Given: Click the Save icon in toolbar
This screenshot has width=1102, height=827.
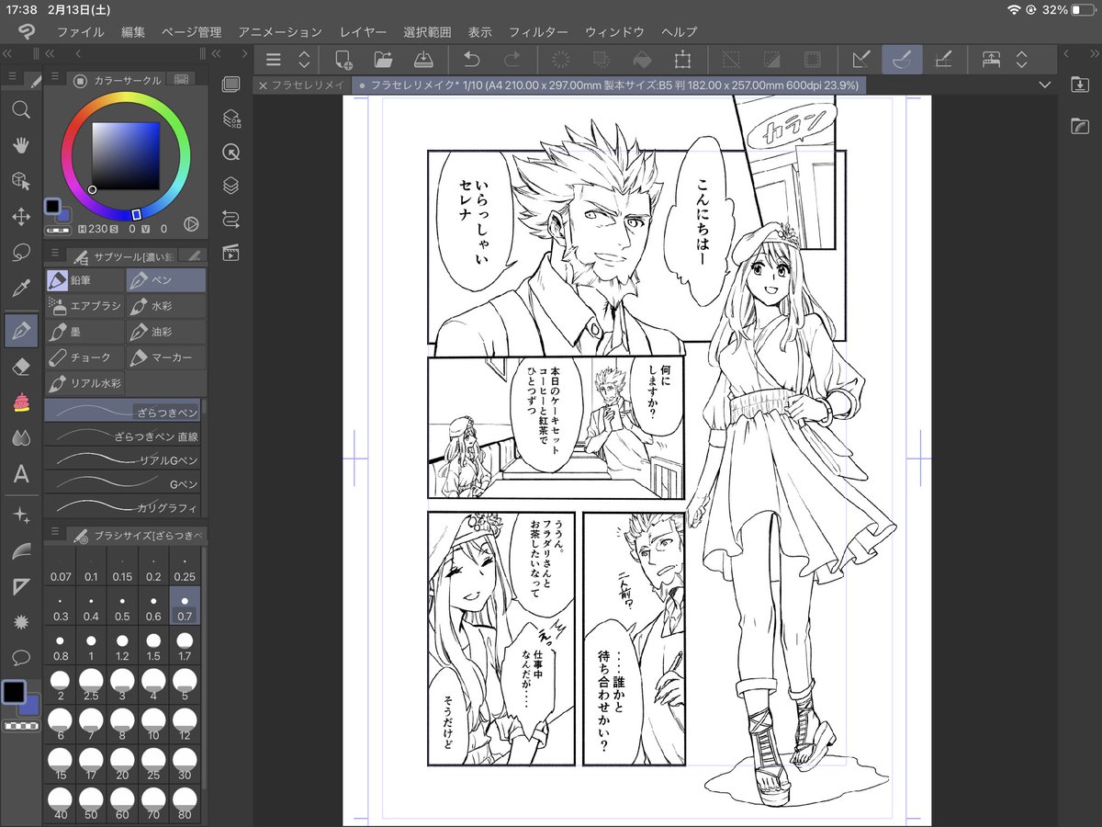Looking at the screenshot, I should (423, 60).
